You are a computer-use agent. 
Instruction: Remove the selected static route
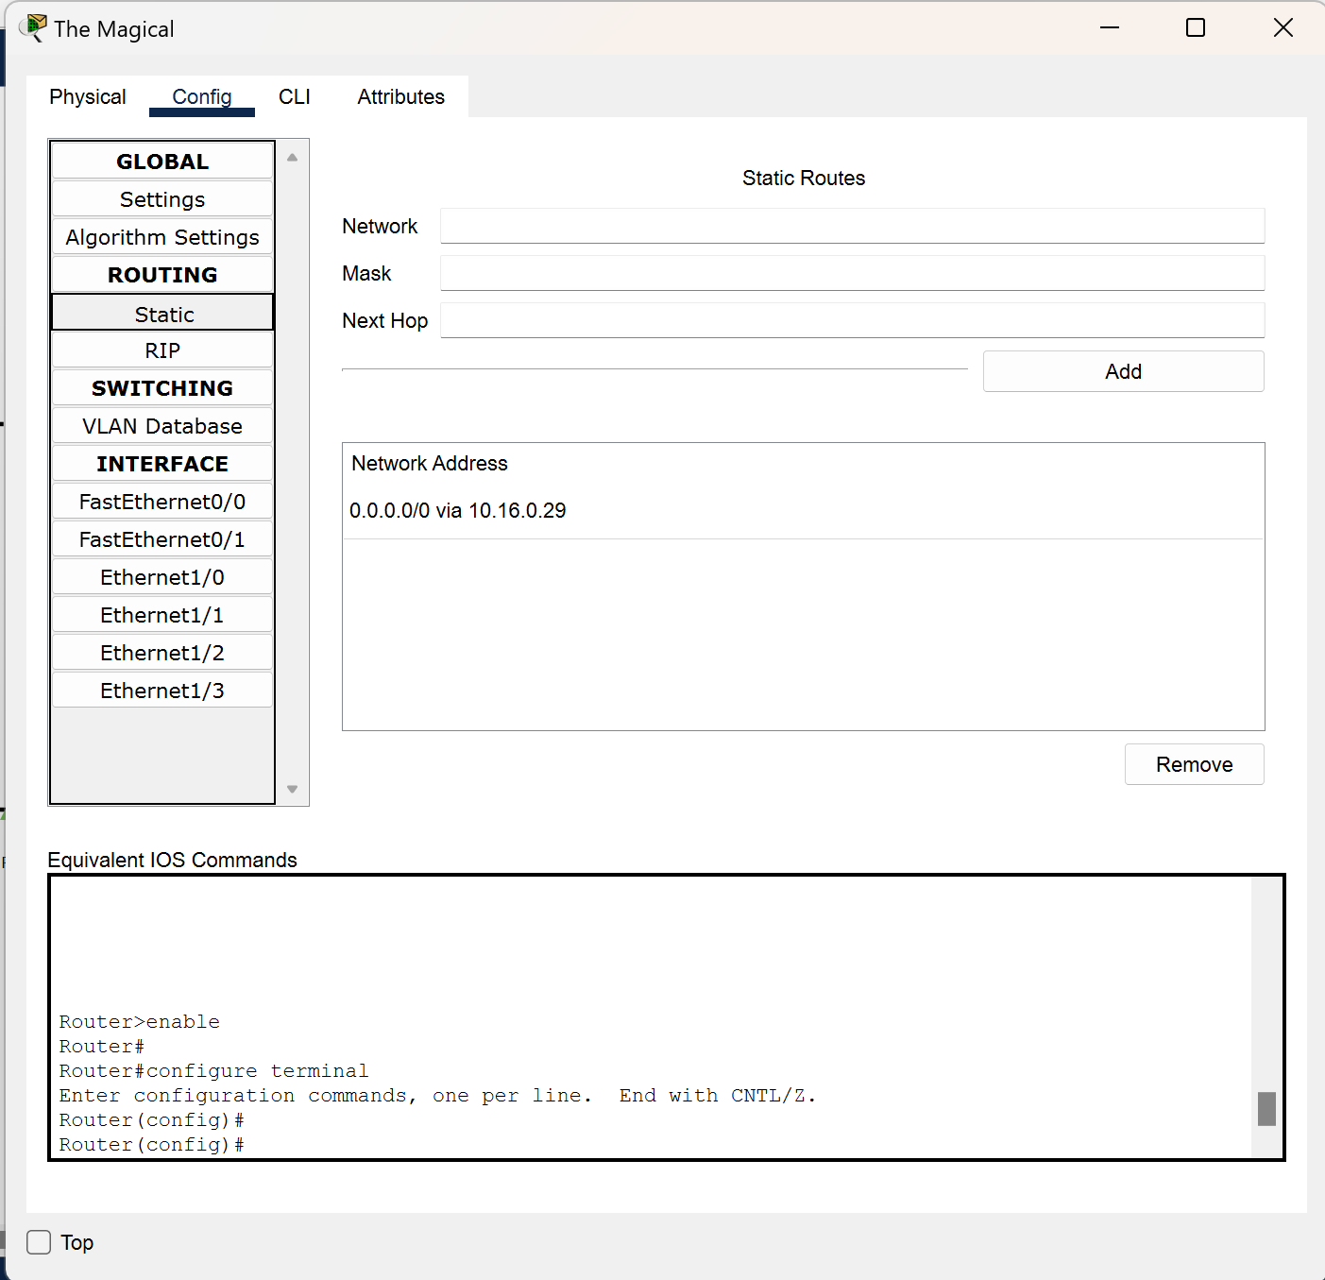tap(1193, 763)
